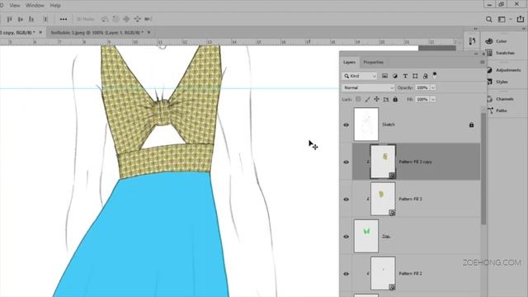
Task: Open the Kind filter dropdown
Action: [x=360, y=76]
